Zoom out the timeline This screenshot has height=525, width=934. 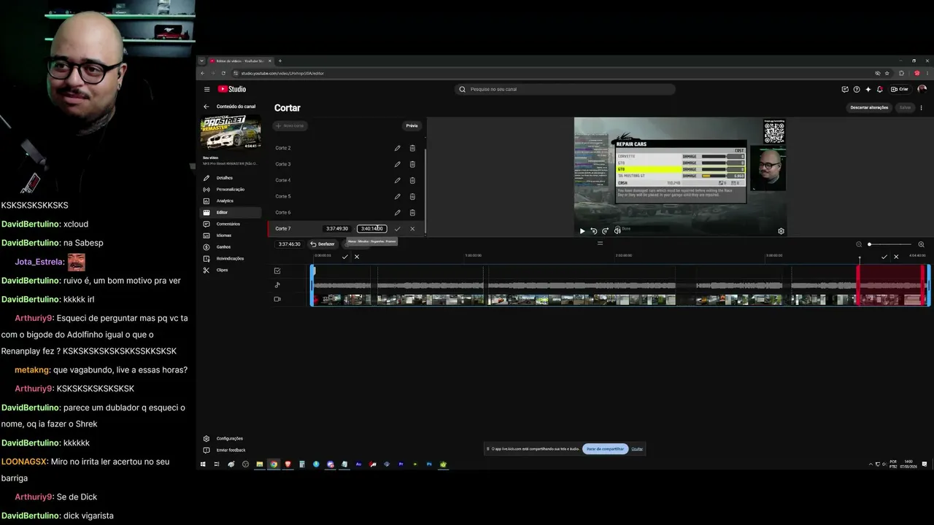tap(859, 244)
